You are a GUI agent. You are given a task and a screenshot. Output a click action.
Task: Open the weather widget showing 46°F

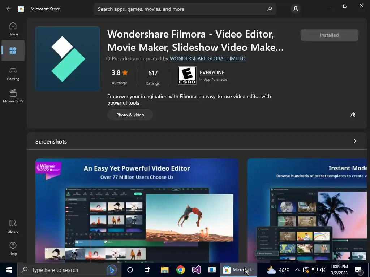278,270
